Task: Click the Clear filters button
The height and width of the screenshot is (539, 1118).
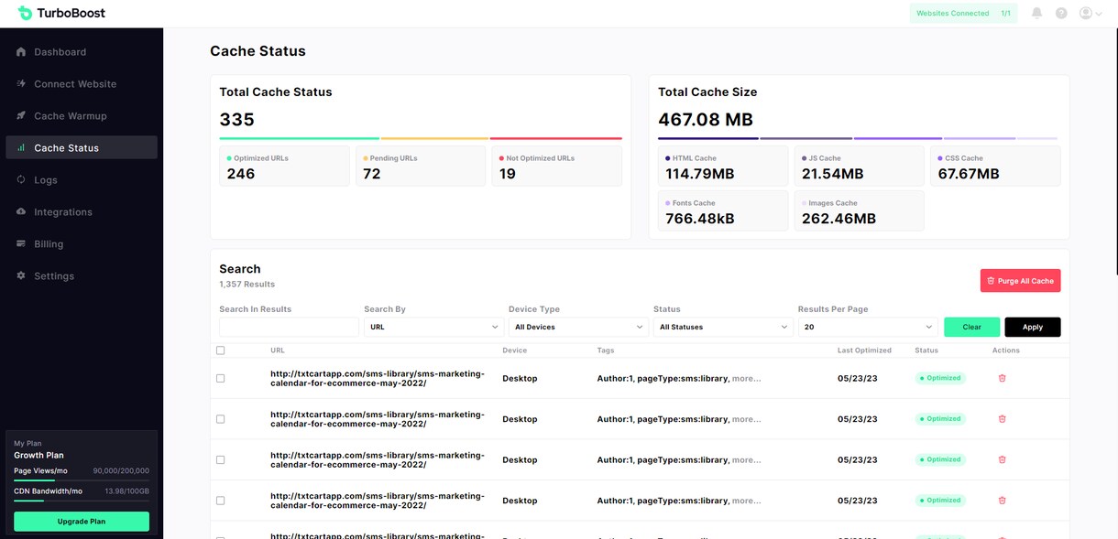Action: click(x=972, y=327)
